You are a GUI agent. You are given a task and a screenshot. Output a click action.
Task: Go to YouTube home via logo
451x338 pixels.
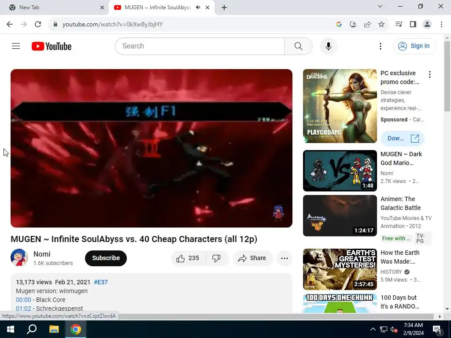pos(52,46)
